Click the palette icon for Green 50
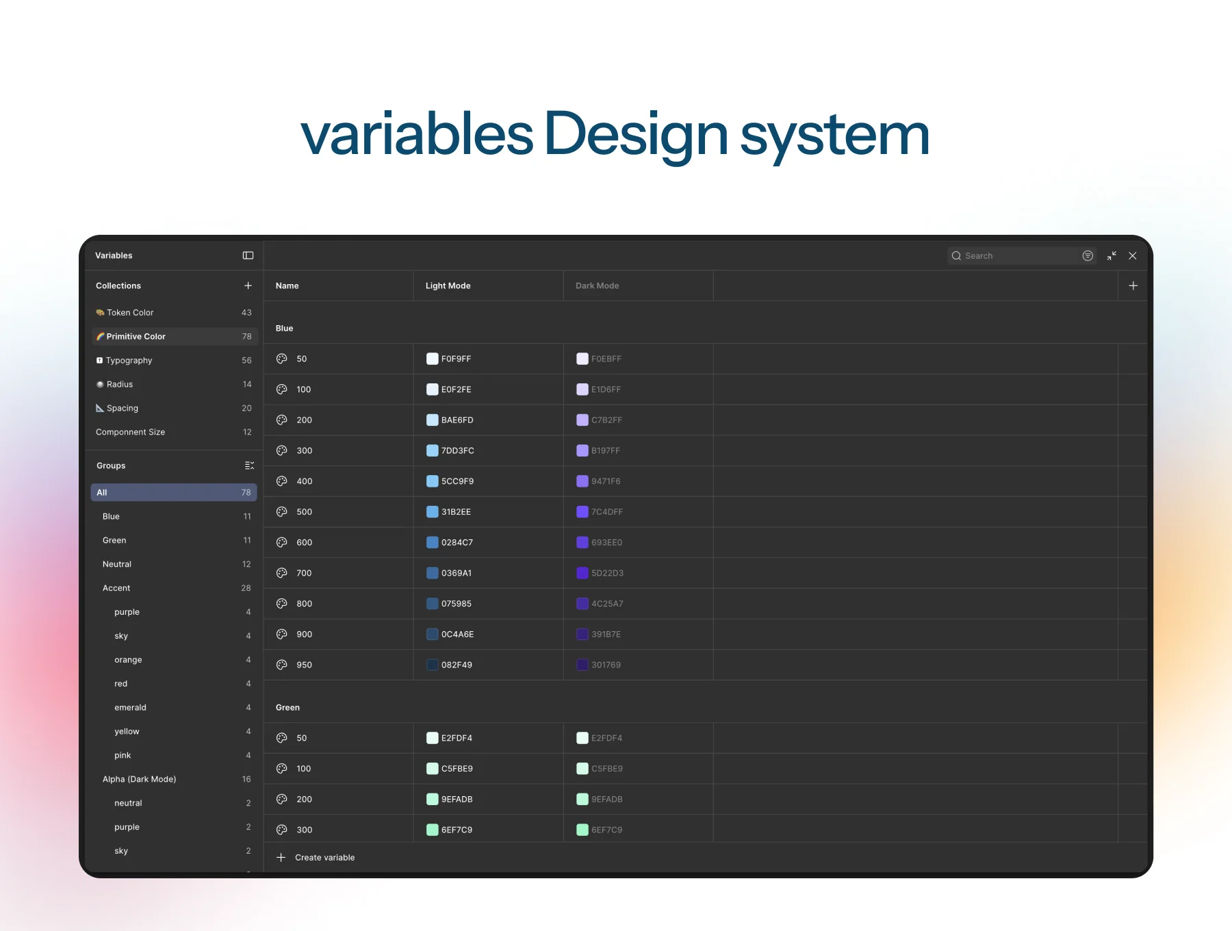 coord(281,738)
